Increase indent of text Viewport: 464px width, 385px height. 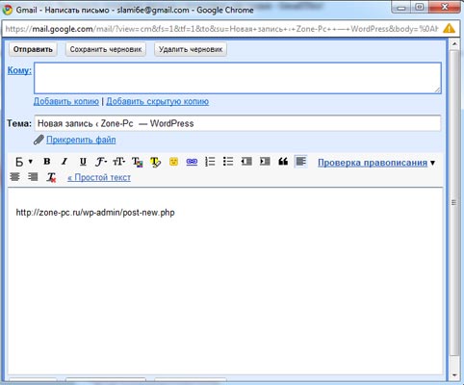tap(265, 162)
